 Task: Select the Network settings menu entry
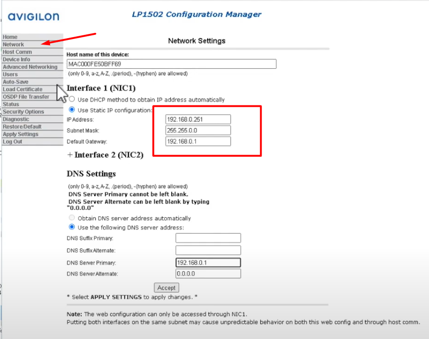13,44
